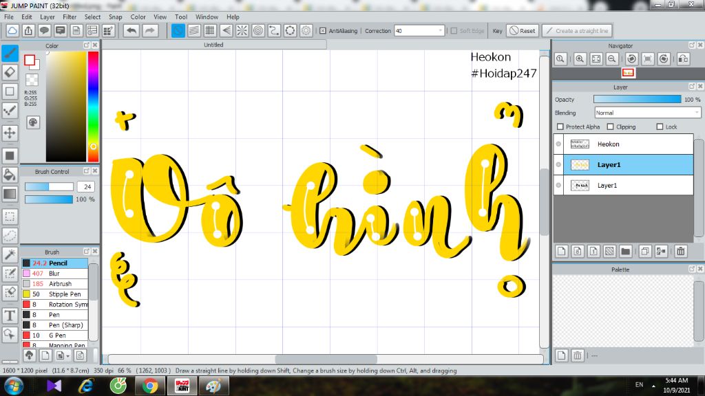Toggle the Soft Edge checkbox

click(x=454, y=30)
